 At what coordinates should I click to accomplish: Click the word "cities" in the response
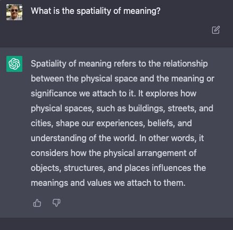(x=42, y=124)
